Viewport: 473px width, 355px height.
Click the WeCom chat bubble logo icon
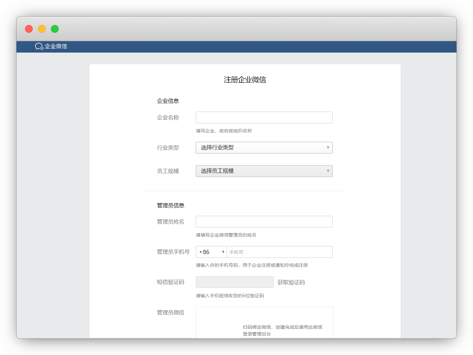39,46
